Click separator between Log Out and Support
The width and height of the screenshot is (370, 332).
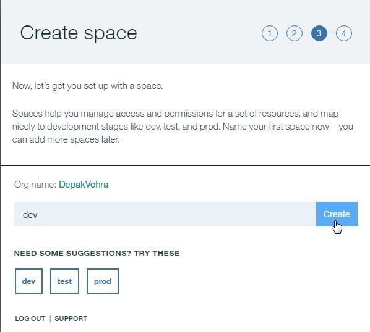coord(50,318)
